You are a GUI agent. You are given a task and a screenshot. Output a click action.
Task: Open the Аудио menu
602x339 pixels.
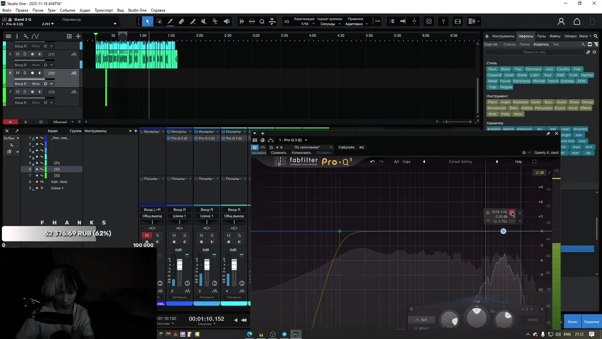coord(85,10)
